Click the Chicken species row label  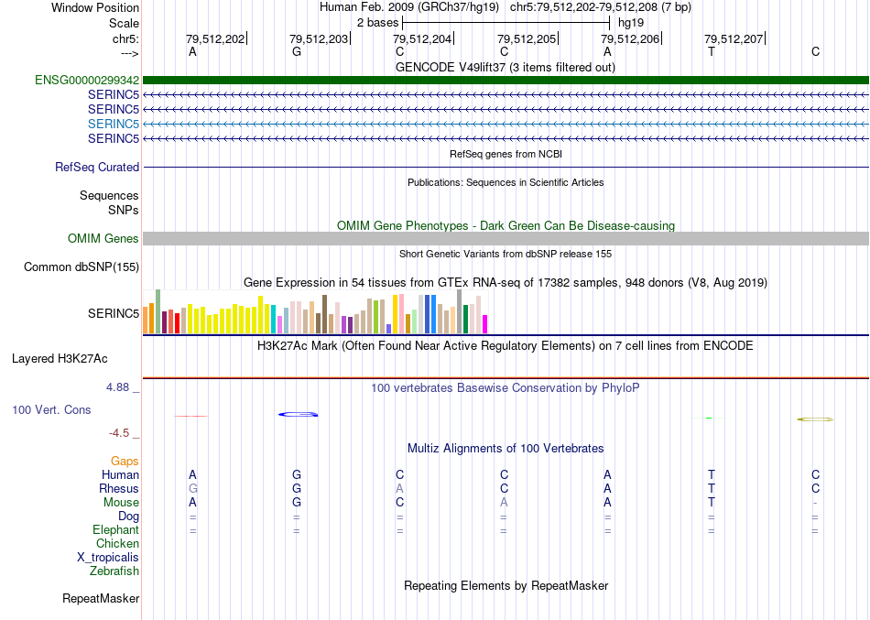coord(117,544)
